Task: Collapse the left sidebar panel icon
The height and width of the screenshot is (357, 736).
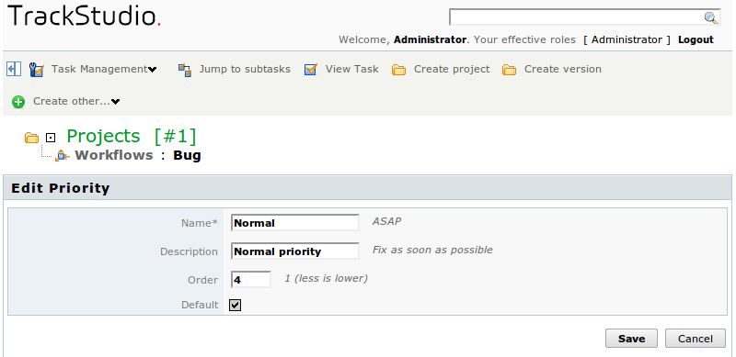Action: click(14, 69)
